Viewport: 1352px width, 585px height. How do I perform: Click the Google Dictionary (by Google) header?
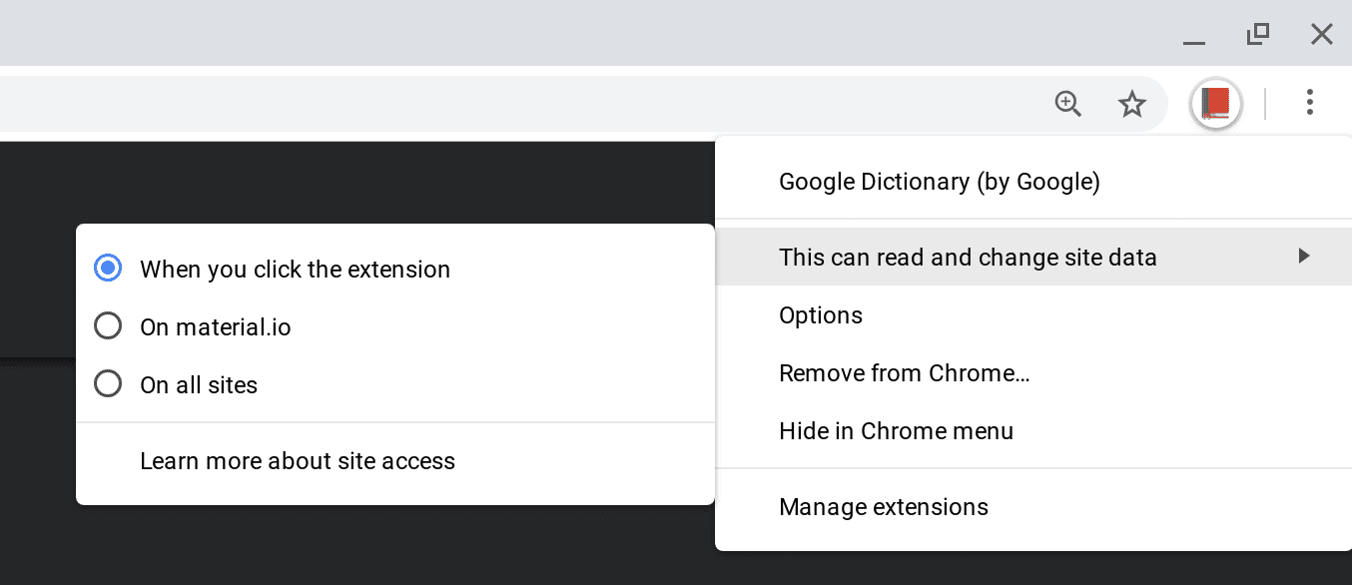939,182
